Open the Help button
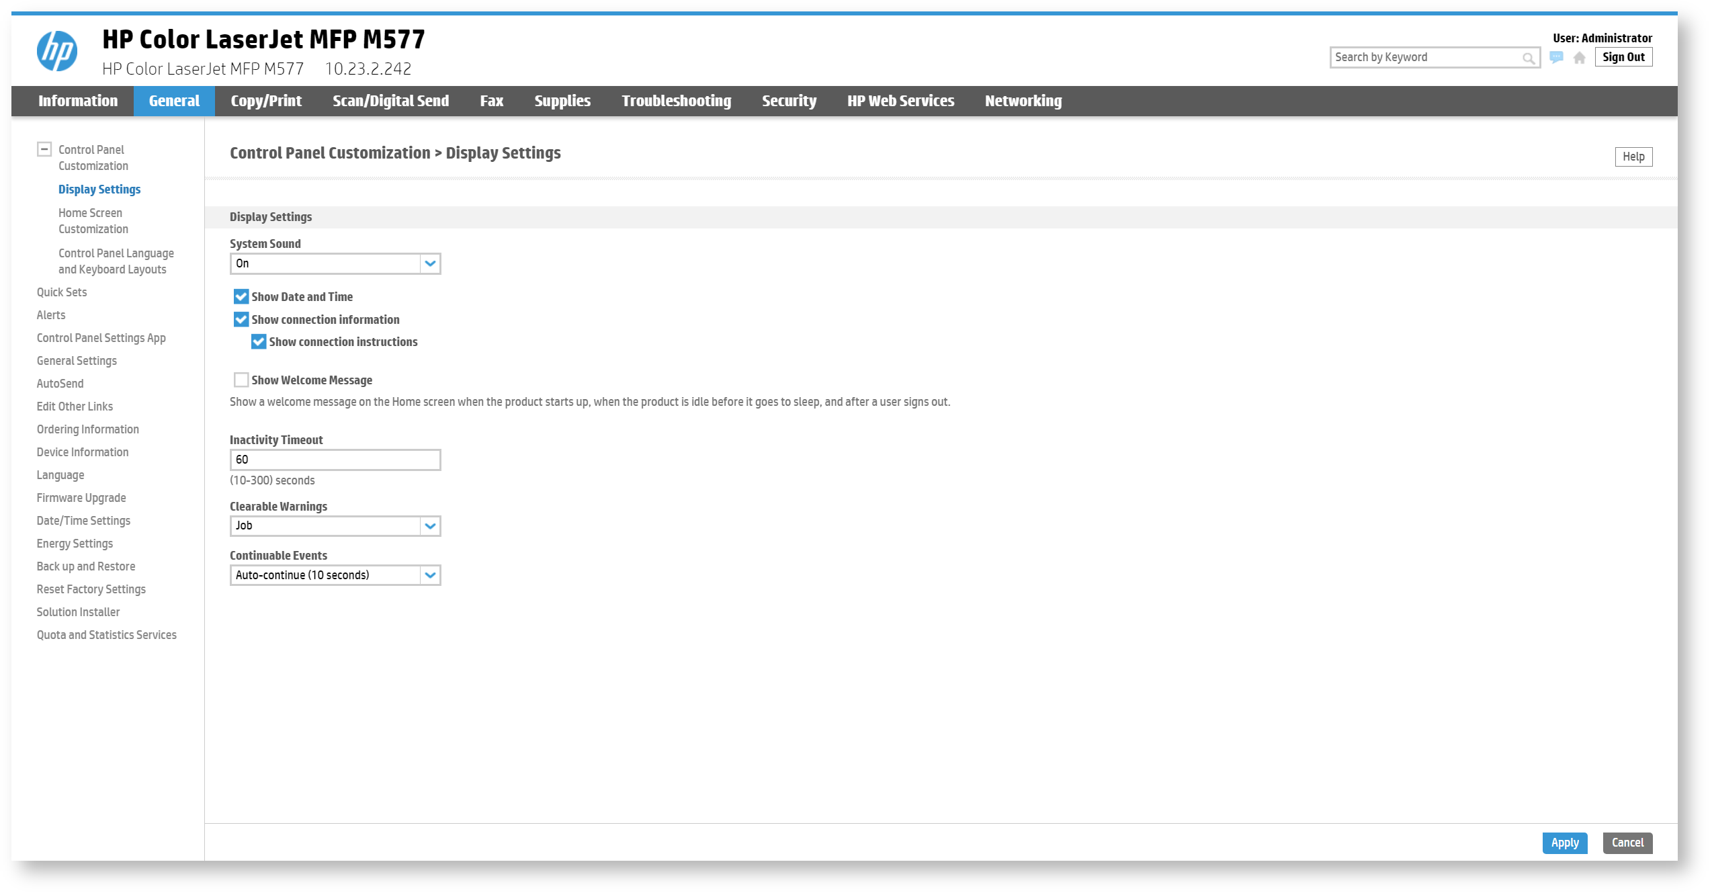The width and height of the screenshot is (1710, 893). click(x=1633, y=157)
